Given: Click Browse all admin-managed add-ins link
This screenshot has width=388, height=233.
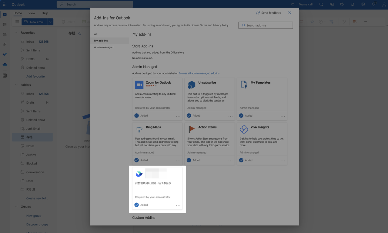Looking at the screenshot, I should (199, 73).
